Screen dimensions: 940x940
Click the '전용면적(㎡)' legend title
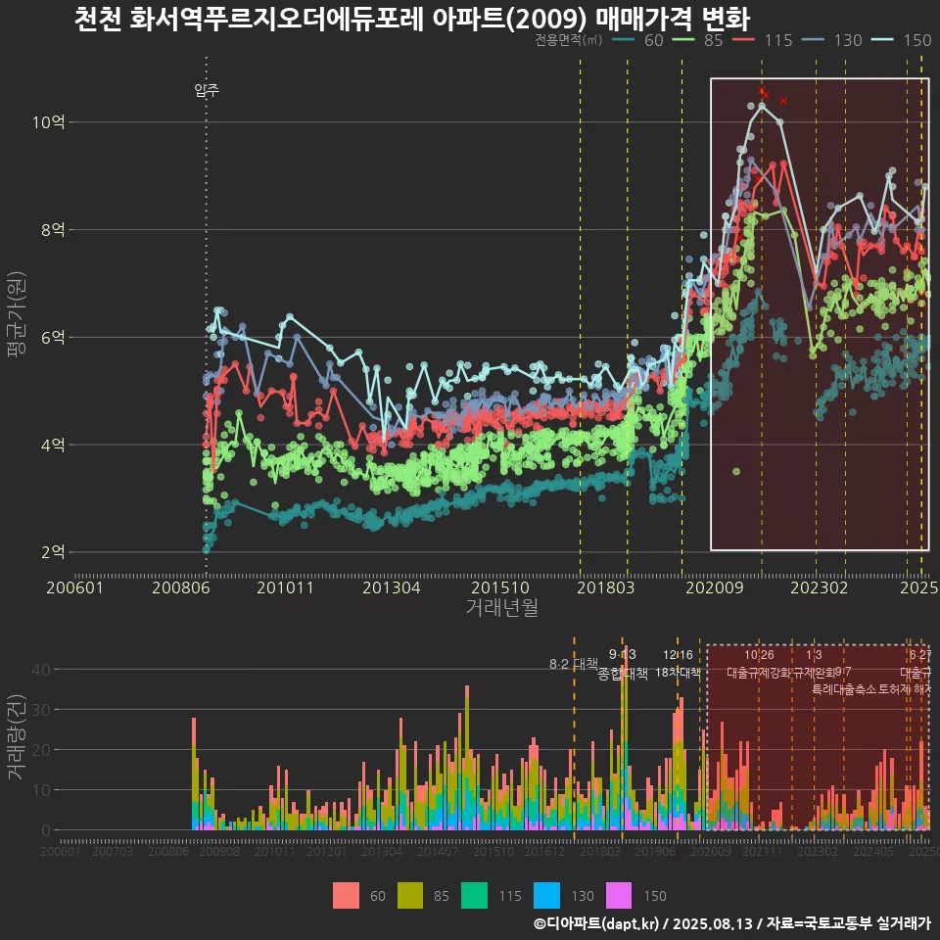568,40
